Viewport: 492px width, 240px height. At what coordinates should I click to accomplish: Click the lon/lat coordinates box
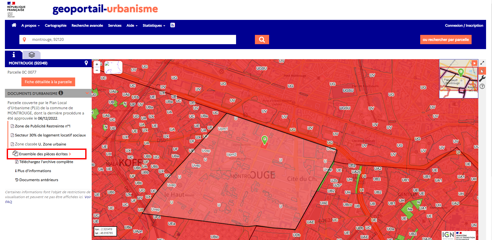point(105,231)
